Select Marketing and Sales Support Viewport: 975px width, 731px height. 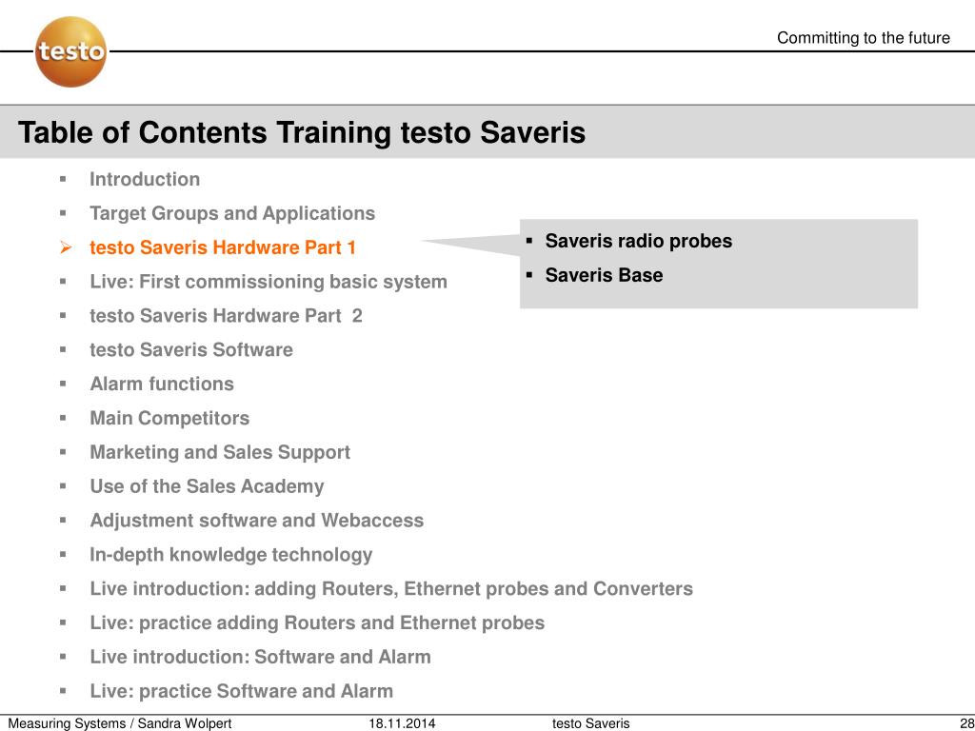220,452
